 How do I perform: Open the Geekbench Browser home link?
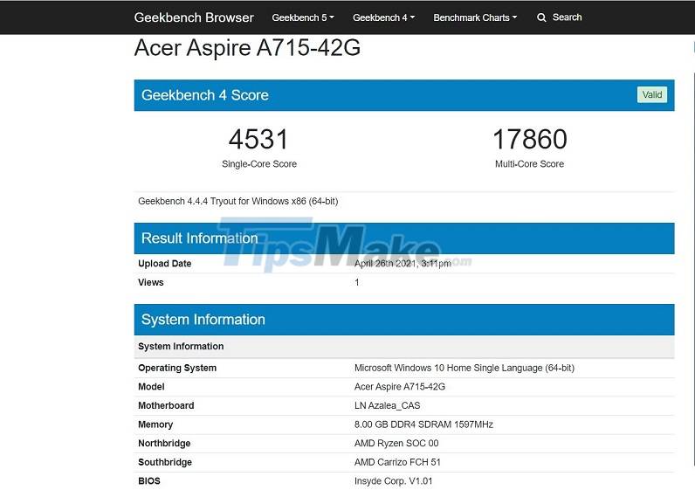(194, 17)
